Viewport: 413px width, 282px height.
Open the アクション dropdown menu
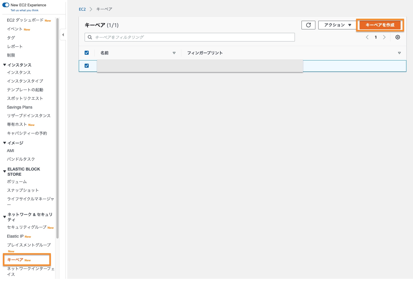337,25
